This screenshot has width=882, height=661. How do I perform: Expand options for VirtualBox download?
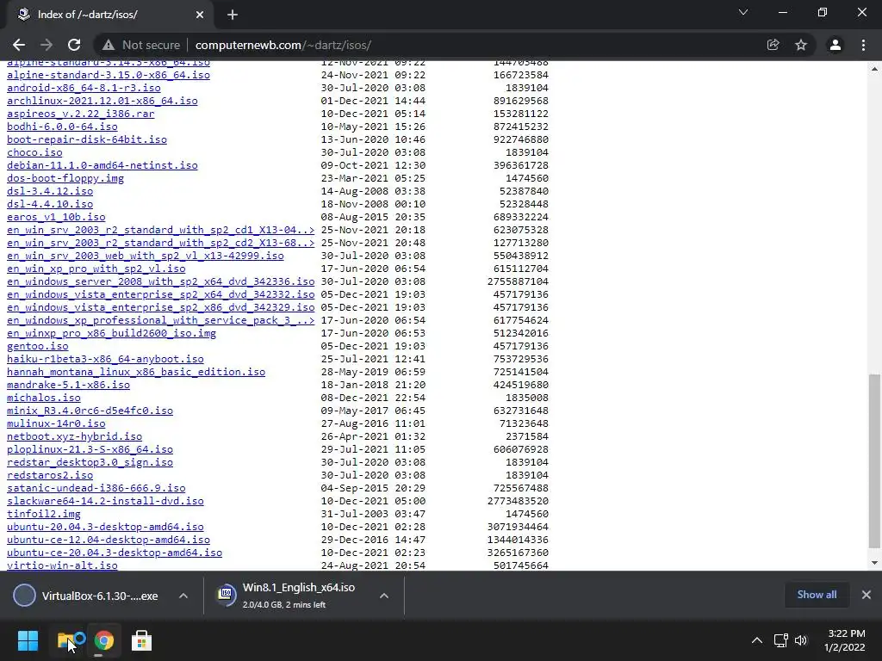coord(183,596)
